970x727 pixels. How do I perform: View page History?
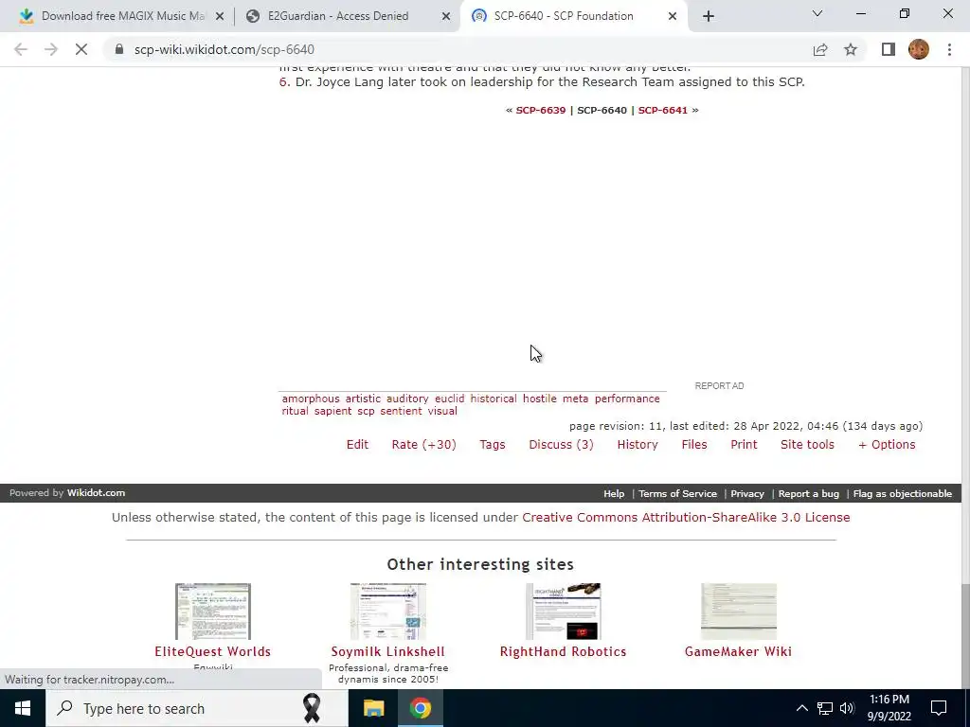(x=638, y=445)
